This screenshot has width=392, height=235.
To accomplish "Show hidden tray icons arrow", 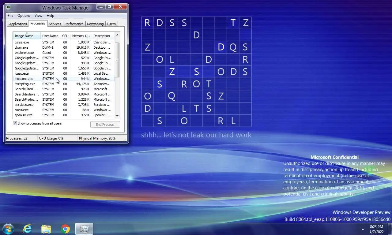I will pyautogui.click(x=363, y=229).
